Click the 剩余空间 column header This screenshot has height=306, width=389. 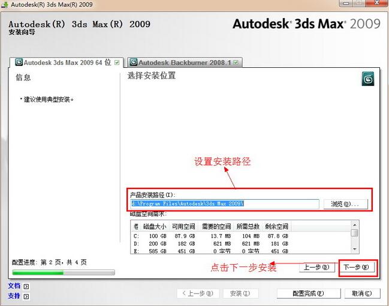click(276, 227)
